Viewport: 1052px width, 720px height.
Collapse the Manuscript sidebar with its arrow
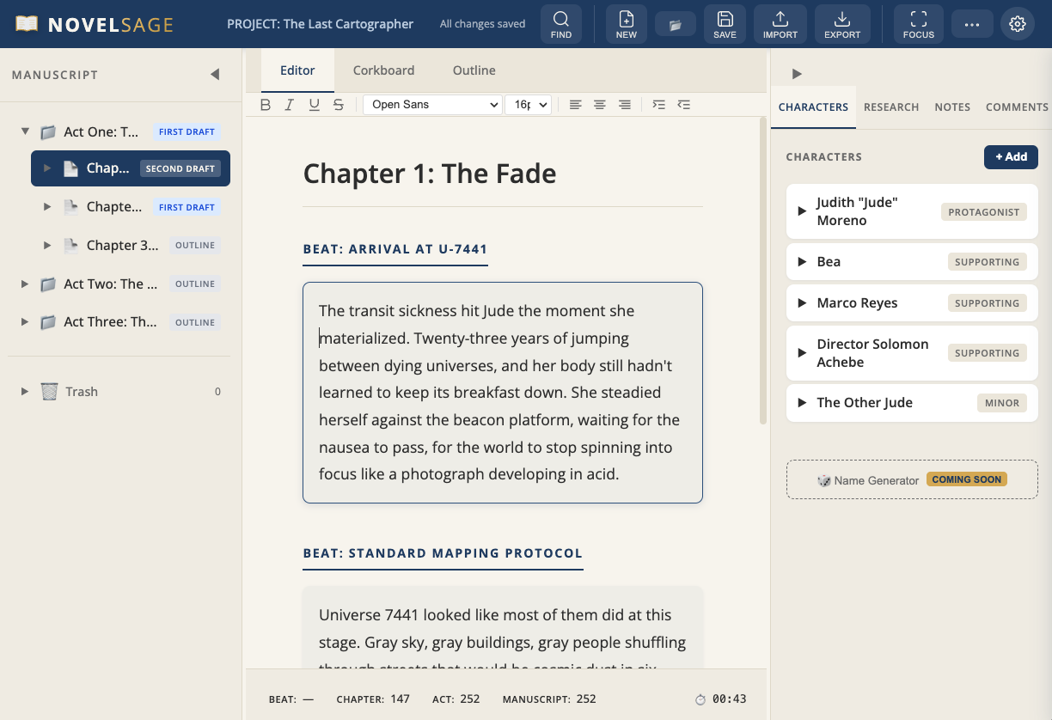(215, 74)
